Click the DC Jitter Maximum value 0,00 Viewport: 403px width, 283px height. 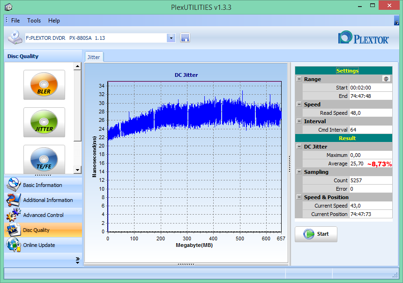point(371,155)
